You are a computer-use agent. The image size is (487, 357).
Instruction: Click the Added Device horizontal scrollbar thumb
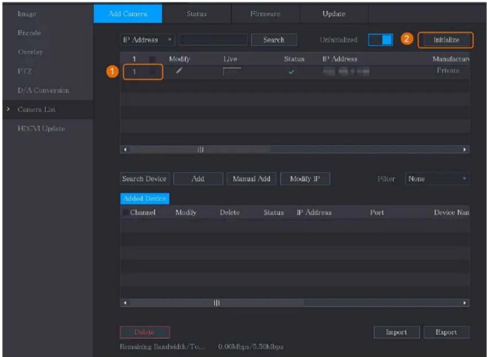216,303
